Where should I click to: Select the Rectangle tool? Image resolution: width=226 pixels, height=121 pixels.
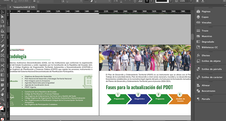click(x=2, y=60)
